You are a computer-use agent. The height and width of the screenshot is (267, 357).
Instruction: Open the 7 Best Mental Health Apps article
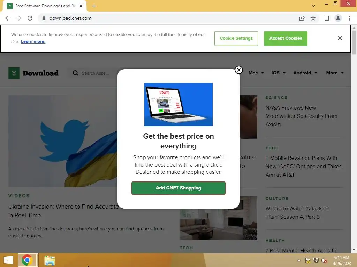pos(301,250)
